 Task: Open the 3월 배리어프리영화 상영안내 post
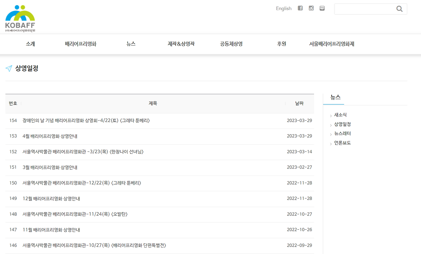coord(50,167)
